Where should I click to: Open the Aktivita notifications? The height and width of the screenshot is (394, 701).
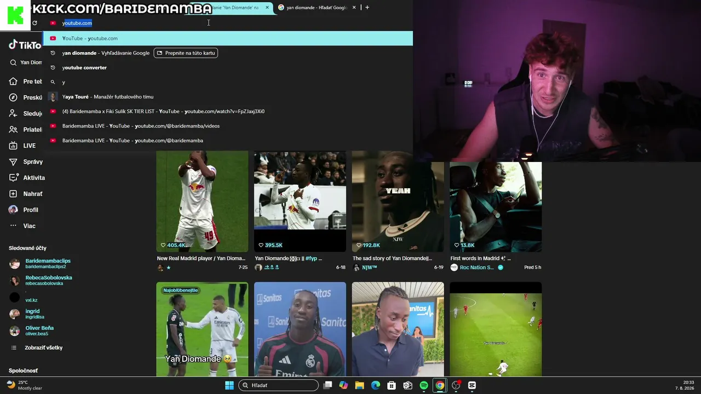pos(27,178)
